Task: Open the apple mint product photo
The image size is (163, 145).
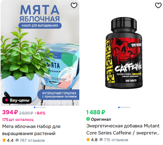Action: click(40, 53)
